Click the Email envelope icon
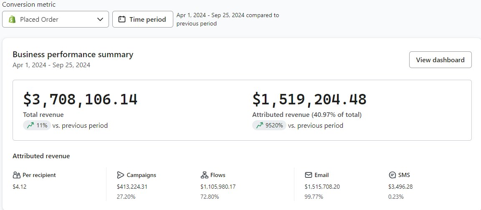 tap(308, 175)
